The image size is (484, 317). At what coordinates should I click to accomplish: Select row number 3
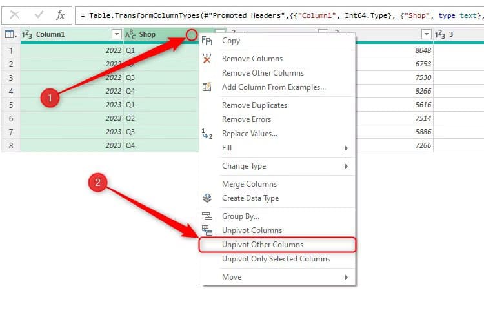(x=11, y=77)
